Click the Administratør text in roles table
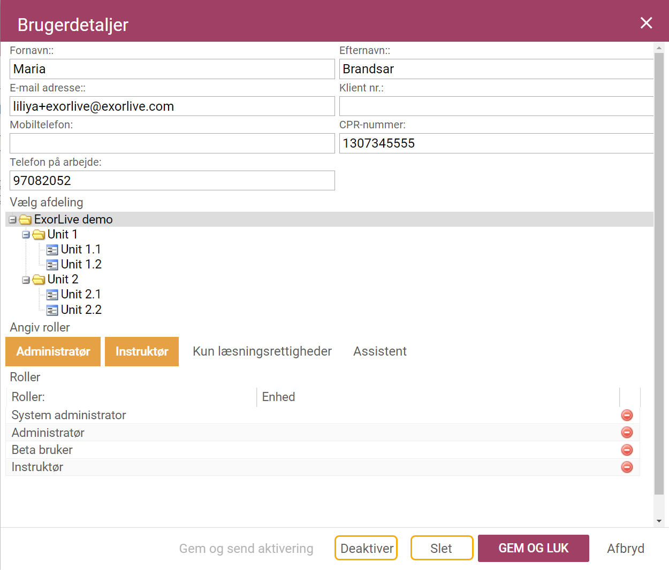The height and width of the screenshot is (570, 669). [48, 433]
